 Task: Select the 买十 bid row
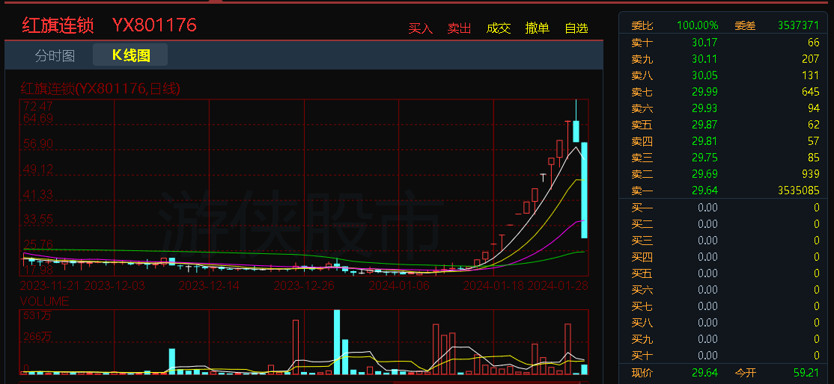pos(725,356)
